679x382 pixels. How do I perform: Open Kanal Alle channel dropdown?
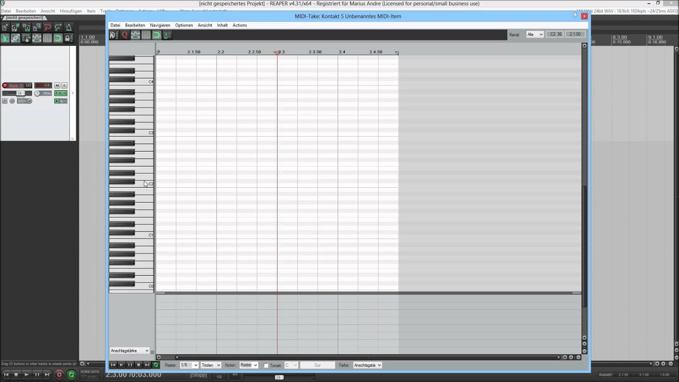534,34
